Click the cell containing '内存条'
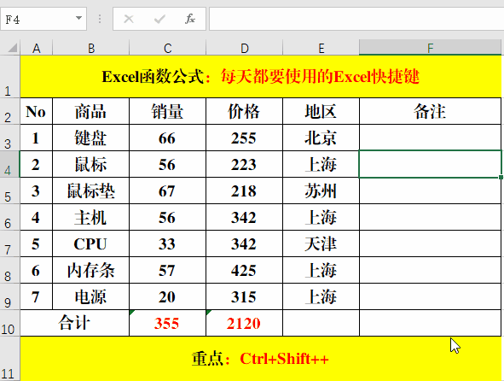Viewport: 504px width, 381px height. click(x=91, y=270)
